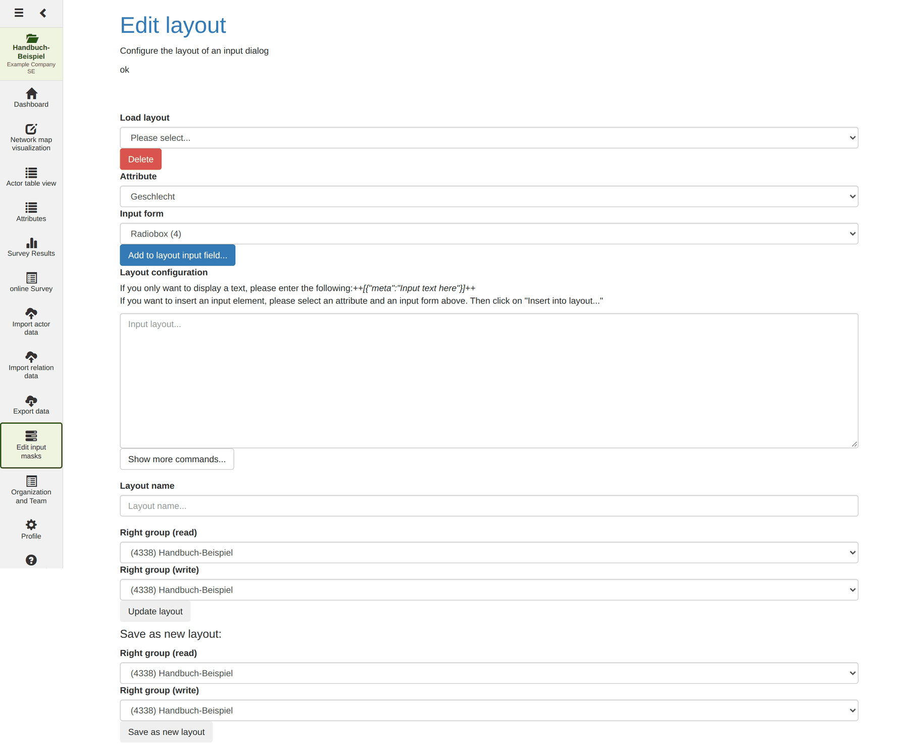Open Import actor data upload icon

(x=31, y=313)
